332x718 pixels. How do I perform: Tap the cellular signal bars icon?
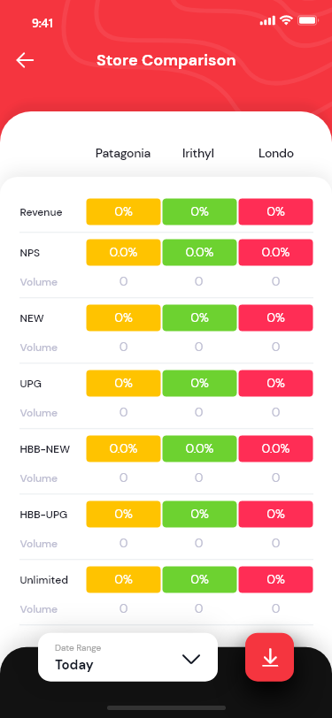[x=267, y=20]
